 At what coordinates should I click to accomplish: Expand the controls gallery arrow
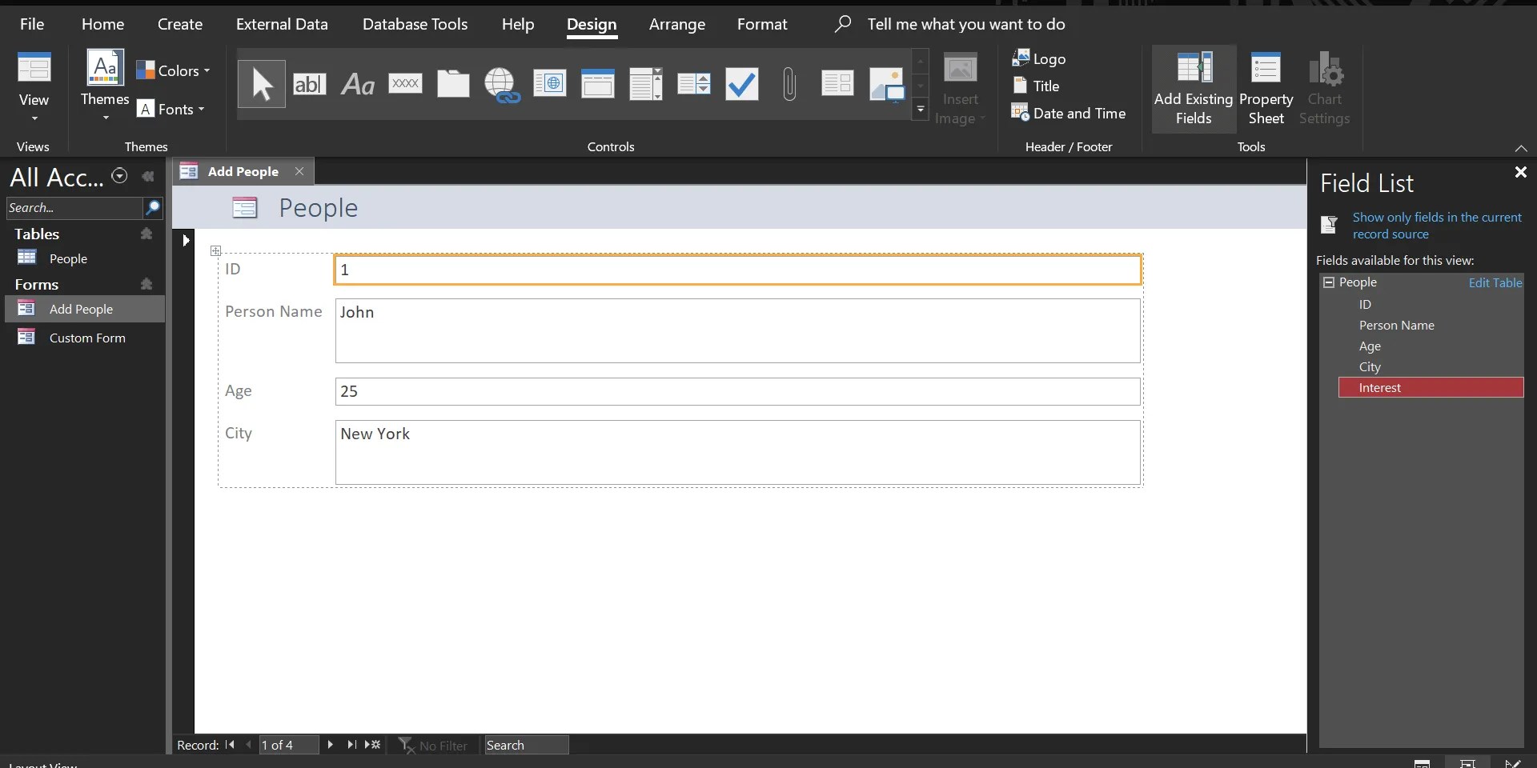point(921,110)
